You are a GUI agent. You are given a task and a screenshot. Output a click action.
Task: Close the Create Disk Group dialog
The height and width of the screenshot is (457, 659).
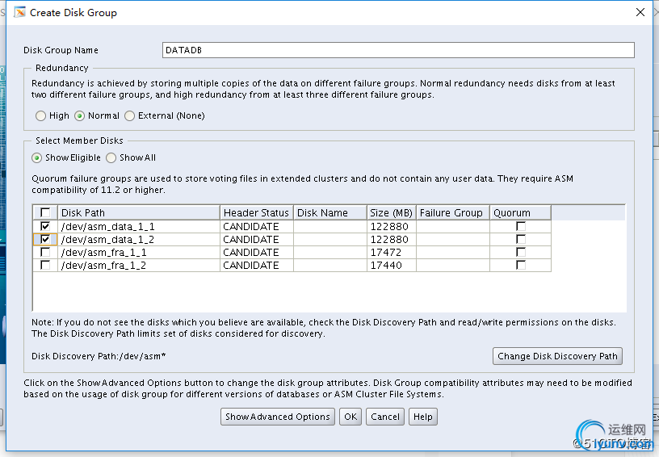tap(640, 12)
